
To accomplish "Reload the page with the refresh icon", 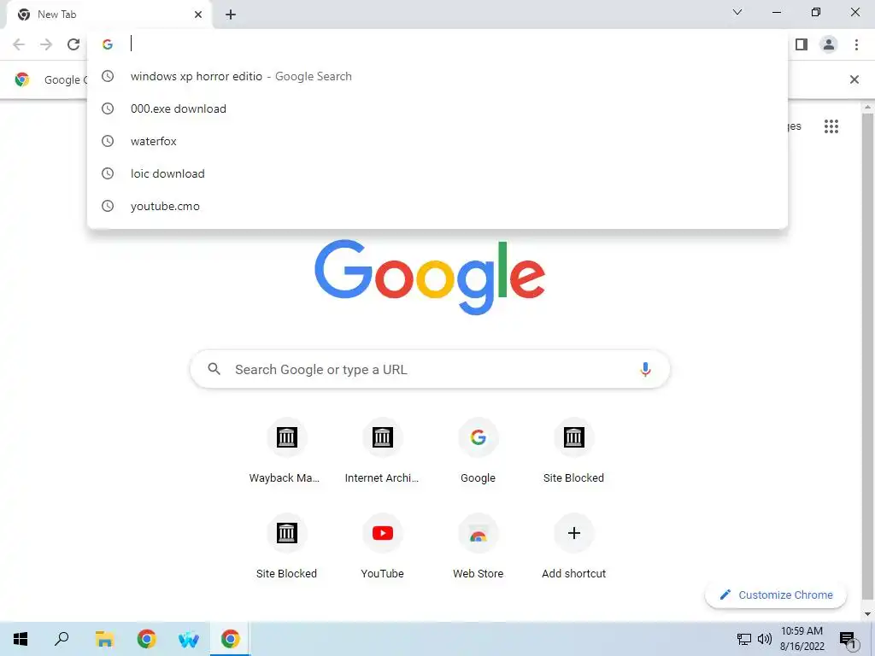I will pos(73,44).
